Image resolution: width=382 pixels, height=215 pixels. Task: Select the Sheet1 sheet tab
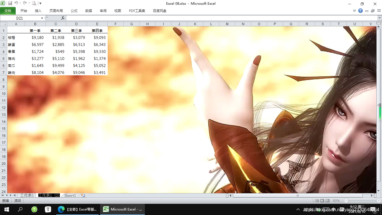tap(70, 195)
